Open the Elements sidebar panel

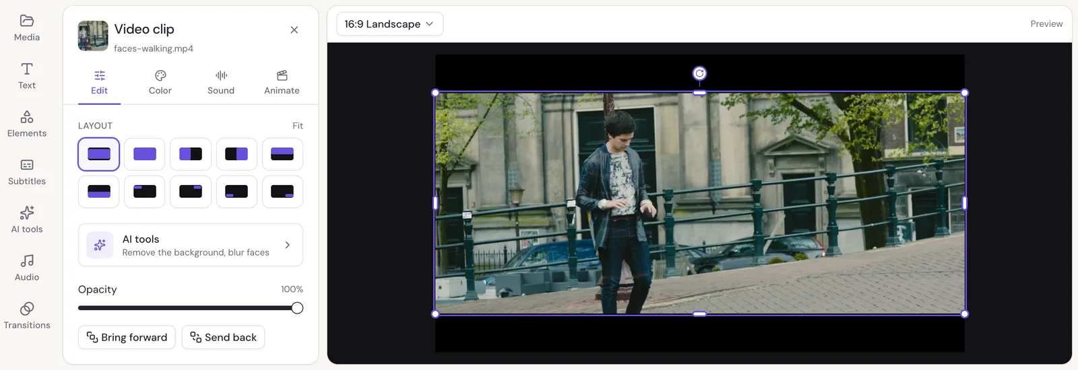coord(27,124)
